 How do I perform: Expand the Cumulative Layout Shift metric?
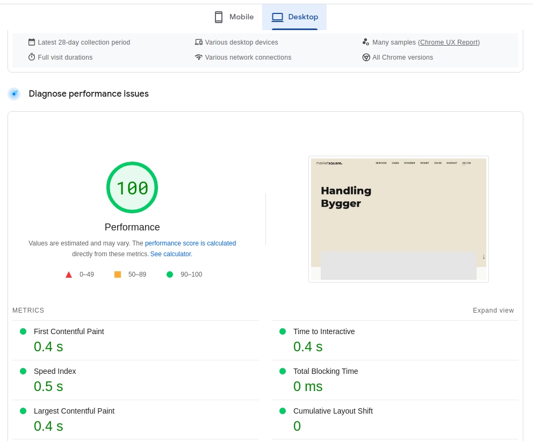click(x=333, y=411)
